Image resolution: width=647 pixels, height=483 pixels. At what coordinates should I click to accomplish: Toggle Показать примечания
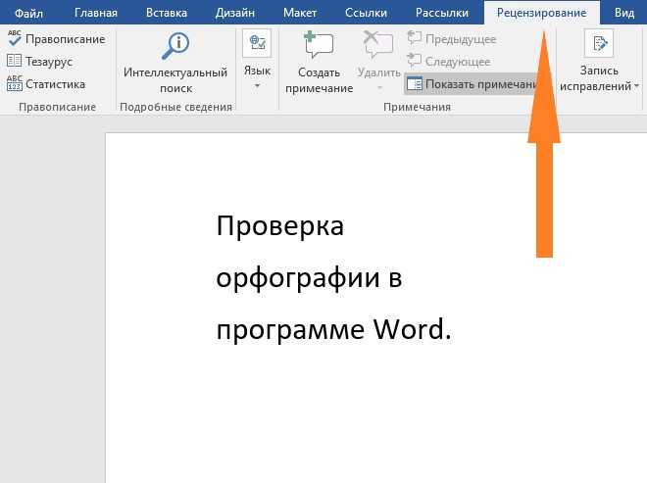pos(472,84)
